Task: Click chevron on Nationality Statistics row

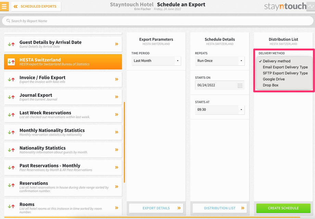Action: [x=116, y=150]
